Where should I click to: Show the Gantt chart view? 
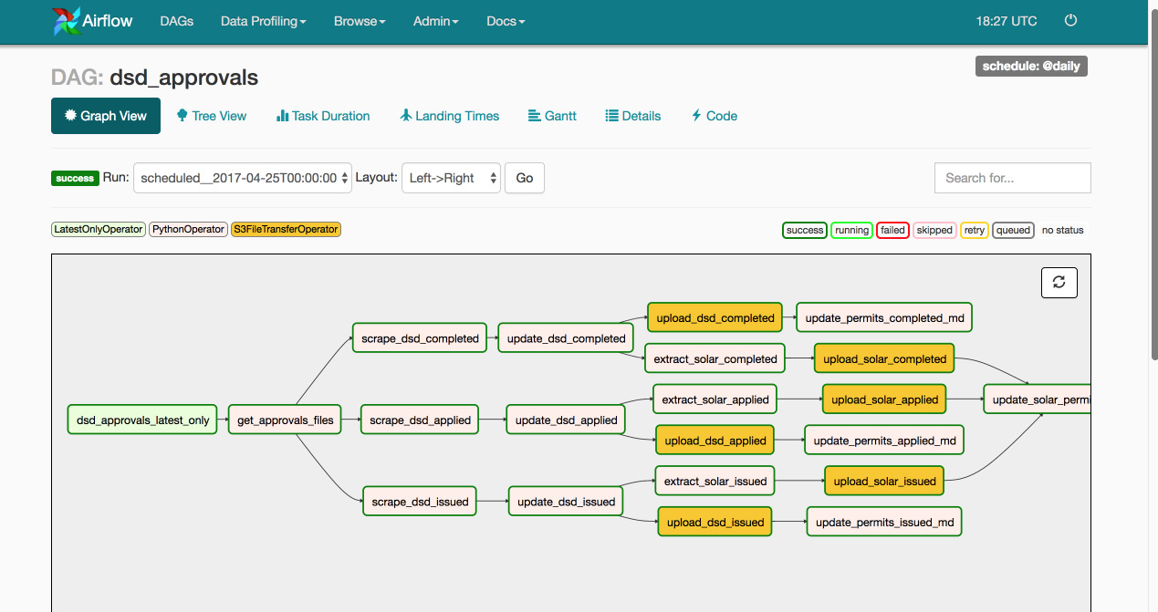[552, 116]
